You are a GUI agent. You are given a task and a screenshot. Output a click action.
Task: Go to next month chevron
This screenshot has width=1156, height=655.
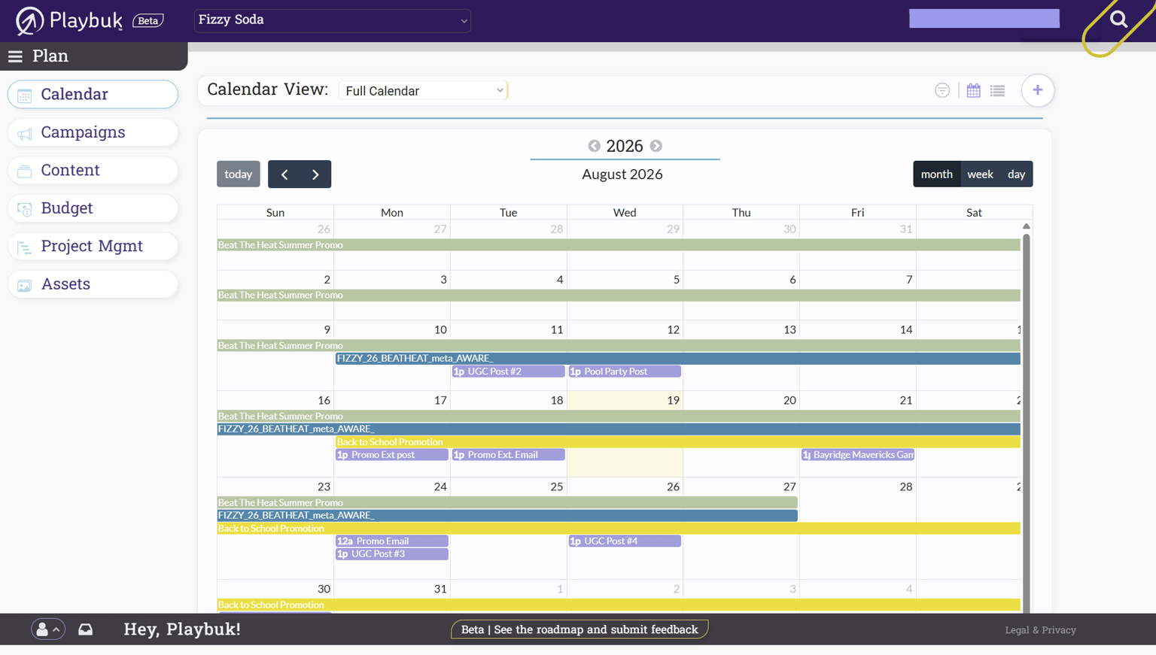point(315,174)
